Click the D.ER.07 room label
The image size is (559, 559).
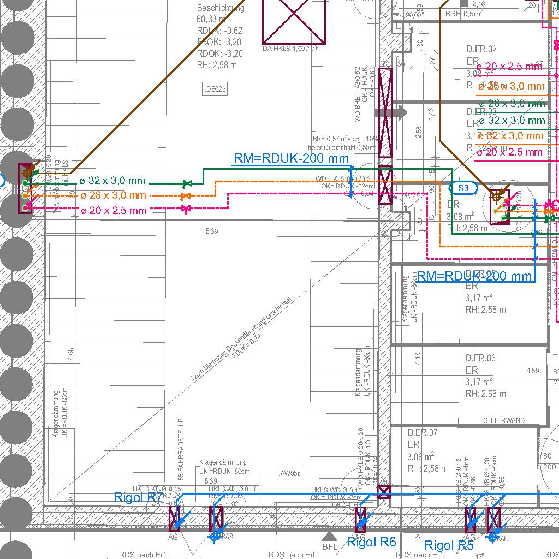423,432
